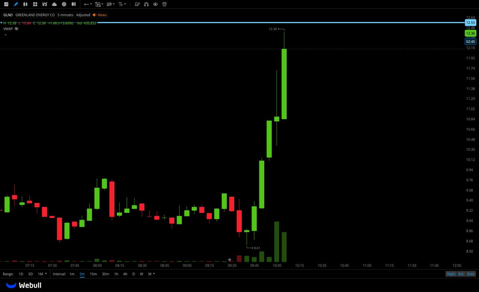
Task: Open the grid layout icon
Action: pyautogui.click(x=35, y=4)
